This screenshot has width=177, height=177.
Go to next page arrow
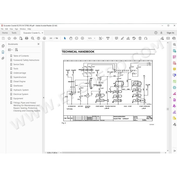[x=44, y=38]
